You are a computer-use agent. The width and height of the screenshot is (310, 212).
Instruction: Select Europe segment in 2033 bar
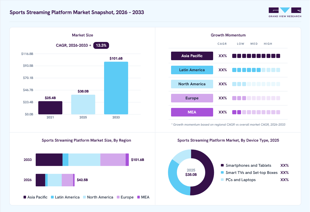113,160
